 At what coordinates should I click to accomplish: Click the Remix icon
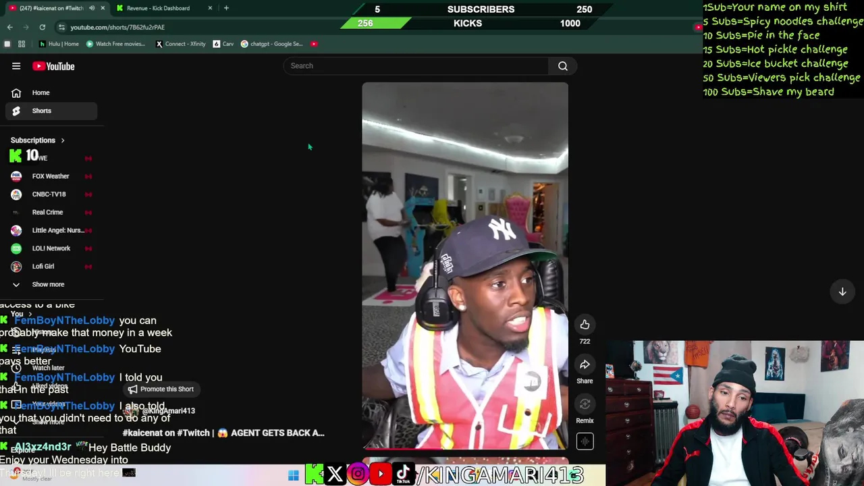tap(585, 404)
